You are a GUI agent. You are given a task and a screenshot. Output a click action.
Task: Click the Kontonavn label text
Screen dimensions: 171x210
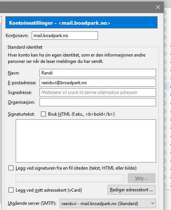point(17,36)
